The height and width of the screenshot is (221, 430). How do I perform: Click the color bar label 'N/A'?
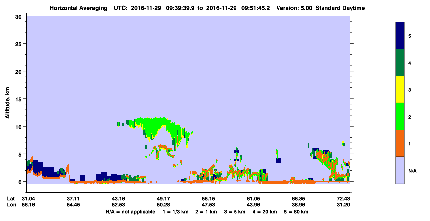click(x=412, y=171)
